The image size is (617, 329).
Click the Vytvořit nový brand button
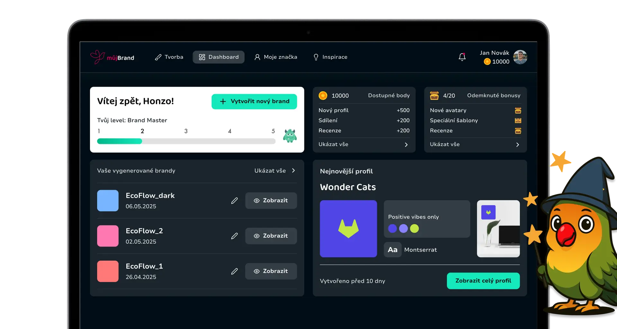(254, 101)
